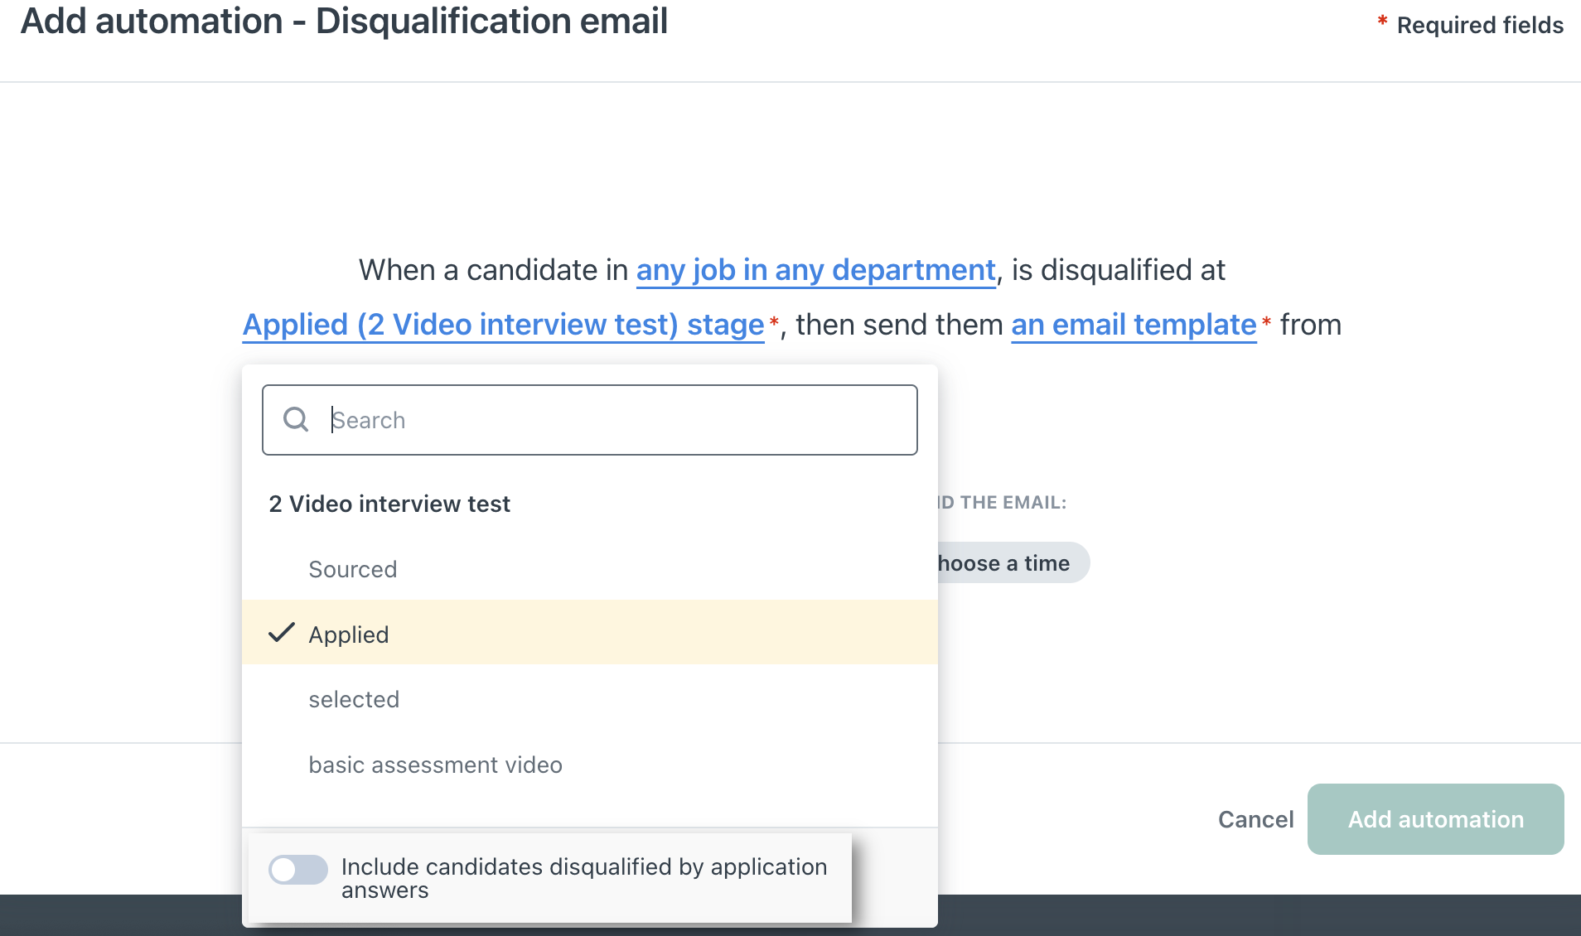
Task: Click the Include candidates disqualified label text
Action: [x=584, y=878]
